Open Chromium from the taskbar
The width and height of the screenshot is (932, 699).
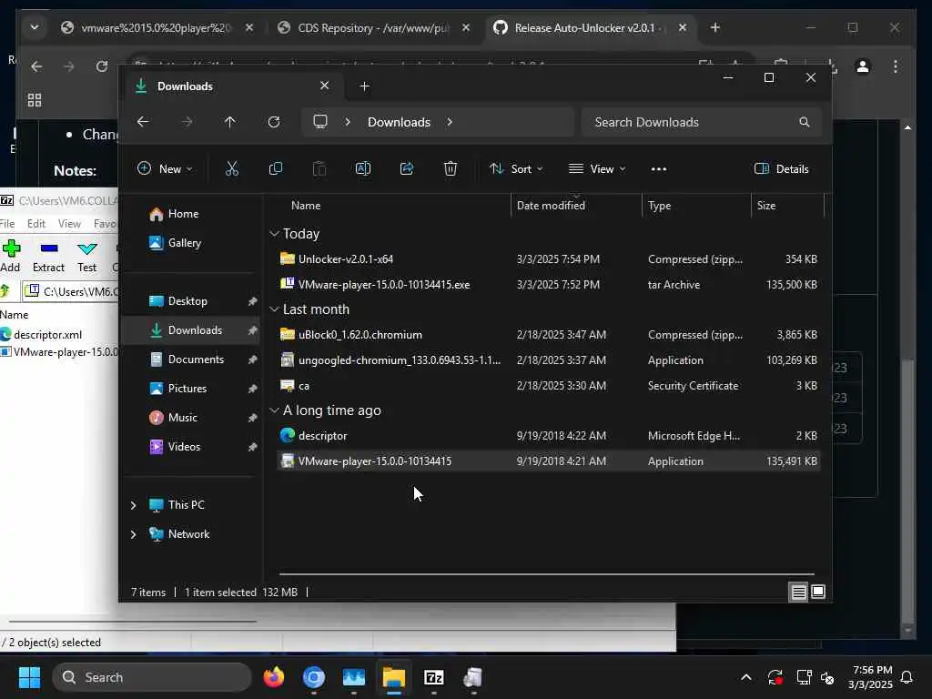coord(314,677)
